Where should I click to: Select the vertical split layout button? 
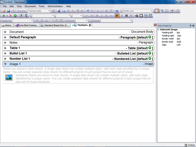[166, 11]
